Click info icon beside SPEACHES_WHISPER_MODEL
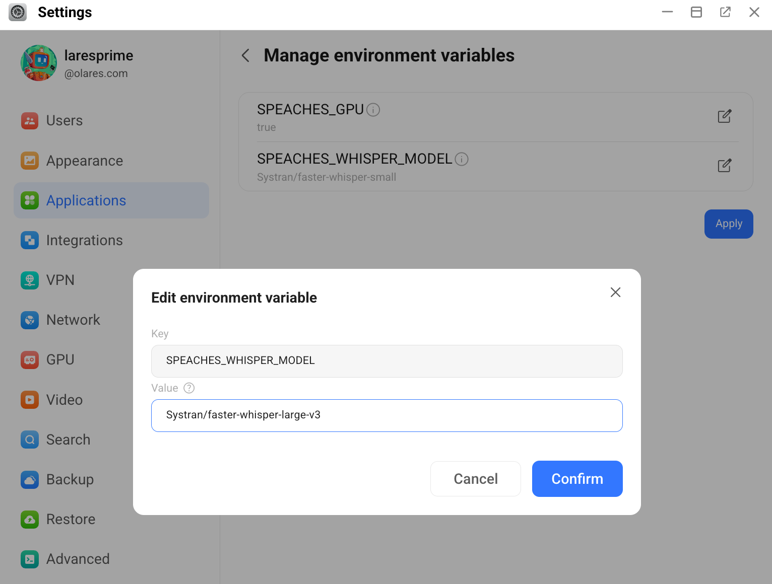Screen dimensions: 772x584 click(x=462, y=159)
